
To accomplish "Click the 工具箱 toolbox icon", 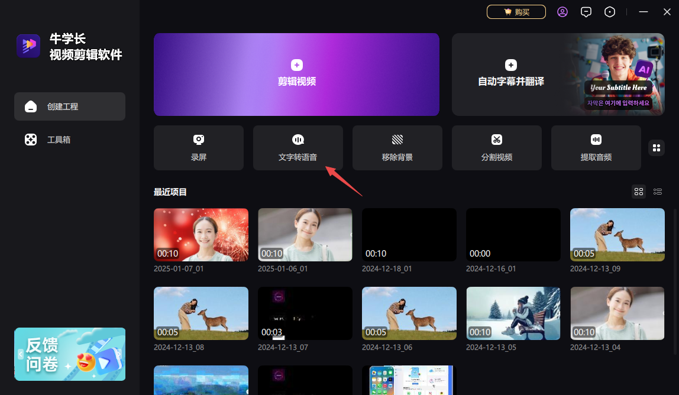I will [x=31, y=140].
